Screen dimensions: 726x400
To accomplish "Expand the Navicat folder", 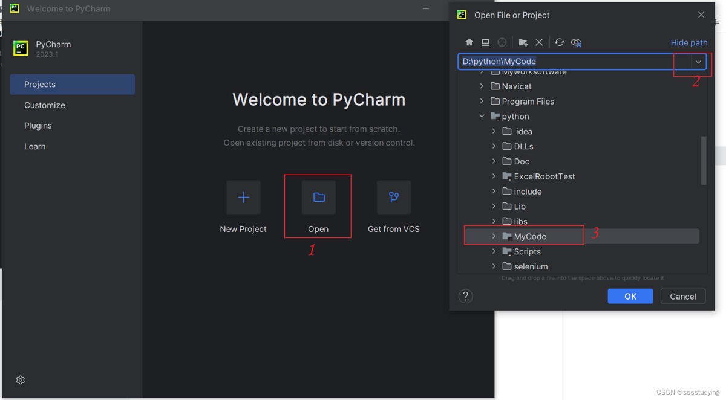I will 482,86.
